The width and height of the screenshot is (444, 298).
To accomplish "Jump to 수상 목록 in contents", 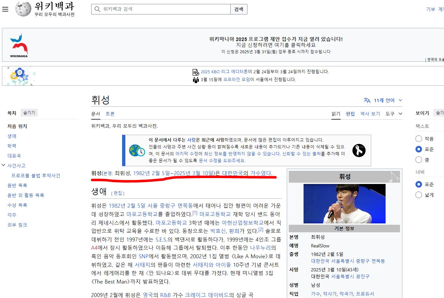I will pos(17,205).
